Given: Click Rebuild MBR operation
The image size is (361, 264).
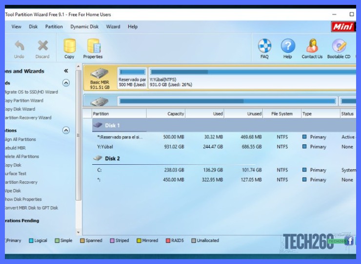Looking at the screenshot, I should [16, 148].
